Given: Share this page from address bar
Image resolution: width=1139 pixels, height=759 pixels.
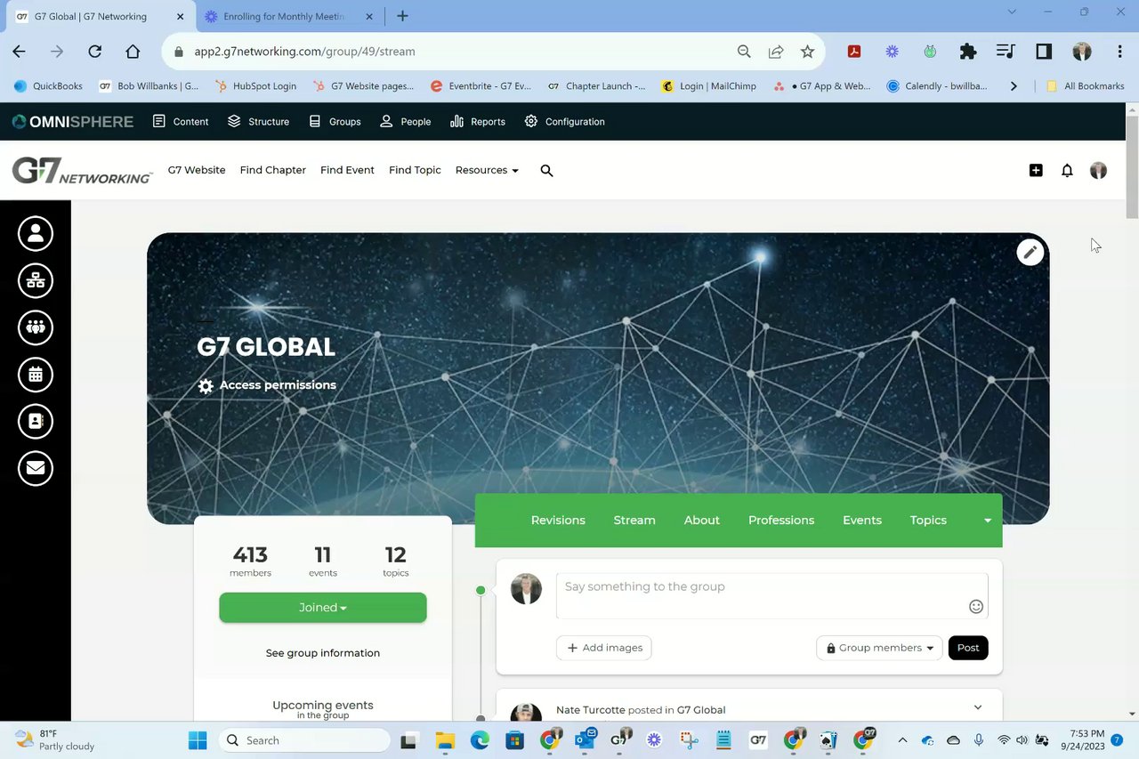Looking at the screenshot, I should click(776, 52).
